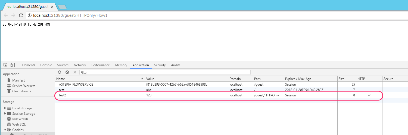The width and height of the screenshot is (408, 135).
Task: Switch to the Network tab
Action: [80, 65]
